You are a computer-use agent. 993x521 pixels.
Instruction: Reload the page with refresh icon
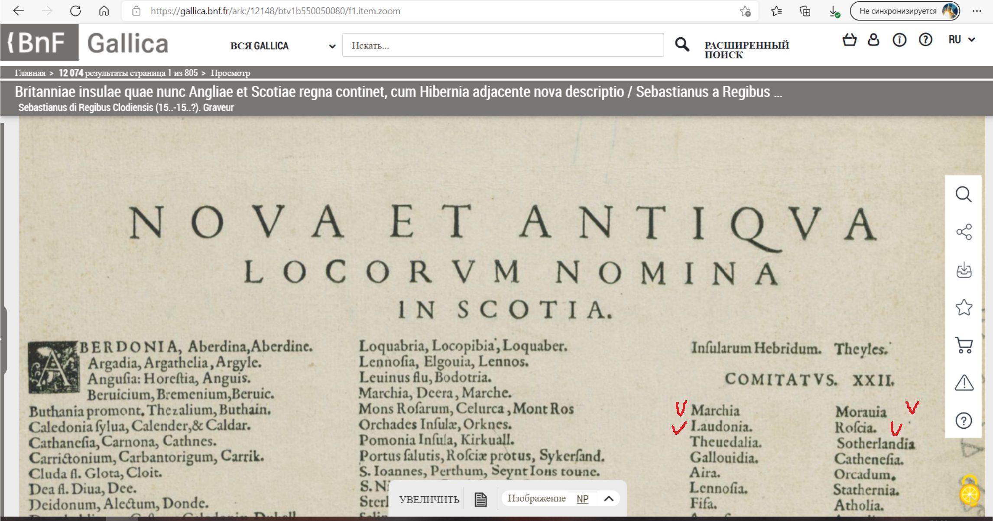(x=75, y=11)
